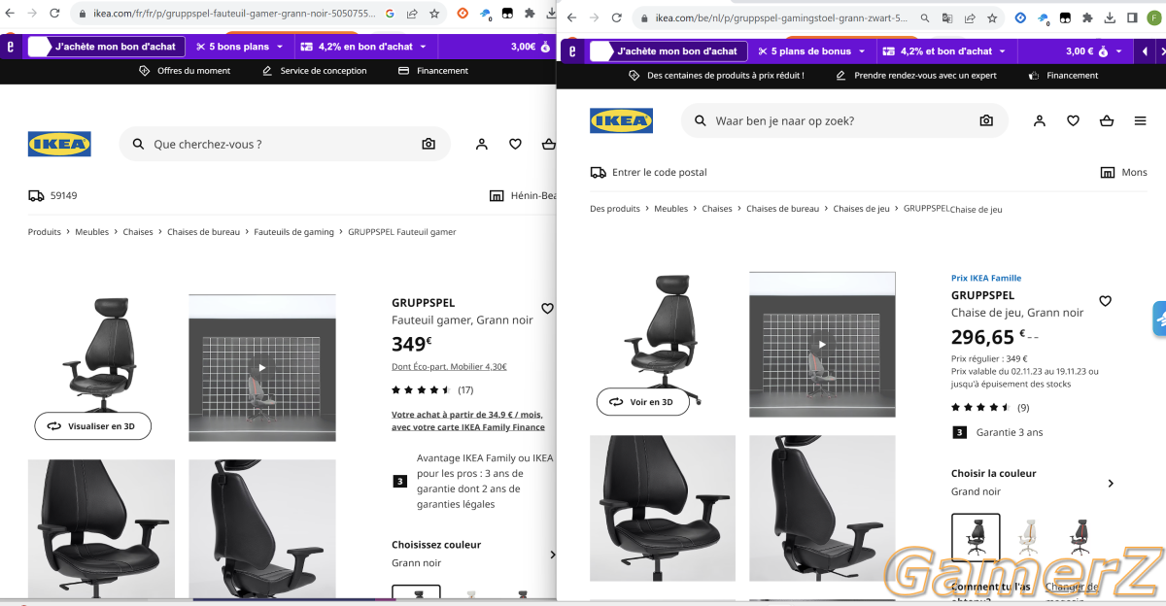Open downloads in right browser window
The height and width of the screenshot is (606, 1166).
[x=1110, y=18]
